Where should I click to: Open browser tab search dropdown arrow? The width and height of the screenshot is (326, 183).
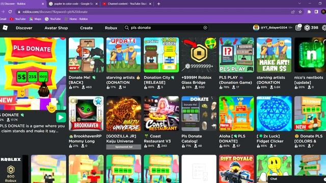300,4
